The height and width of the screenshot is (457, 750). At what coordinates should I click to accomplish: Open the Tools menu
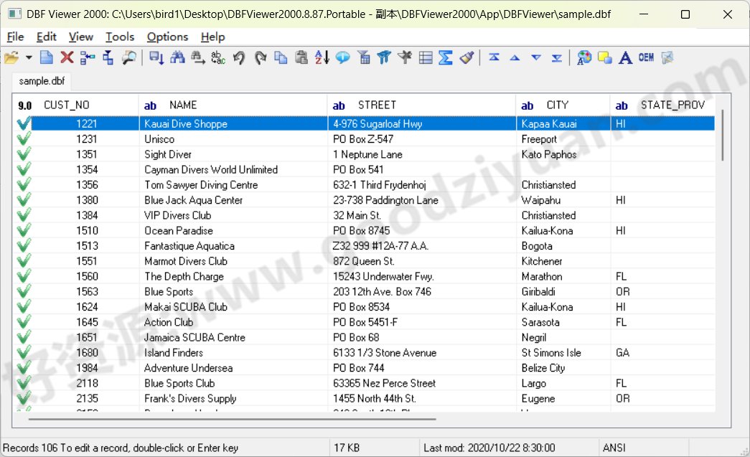pyautogui.click(x=120, y=37)
